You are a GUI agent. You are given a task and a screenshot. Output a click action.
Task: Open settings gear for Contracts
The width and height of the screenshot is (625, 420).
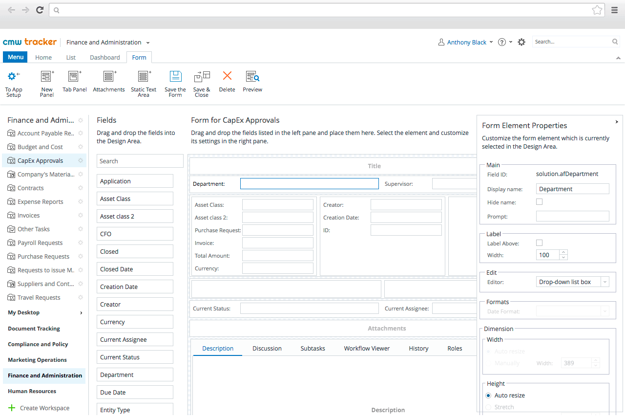coord(81,188)
